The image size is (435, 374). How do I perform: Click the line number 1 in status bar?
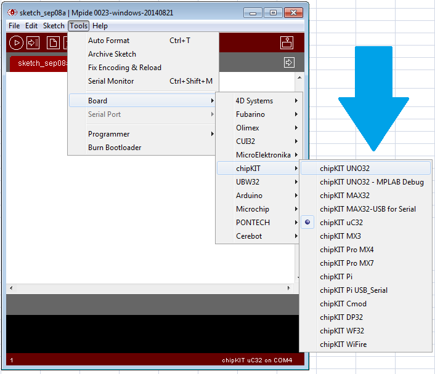point(11,360)
